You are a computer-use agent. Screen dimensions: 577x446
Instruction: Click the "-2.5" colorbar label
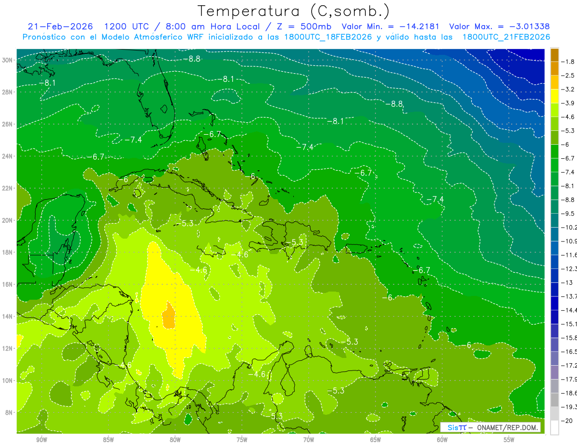[568, 76]
